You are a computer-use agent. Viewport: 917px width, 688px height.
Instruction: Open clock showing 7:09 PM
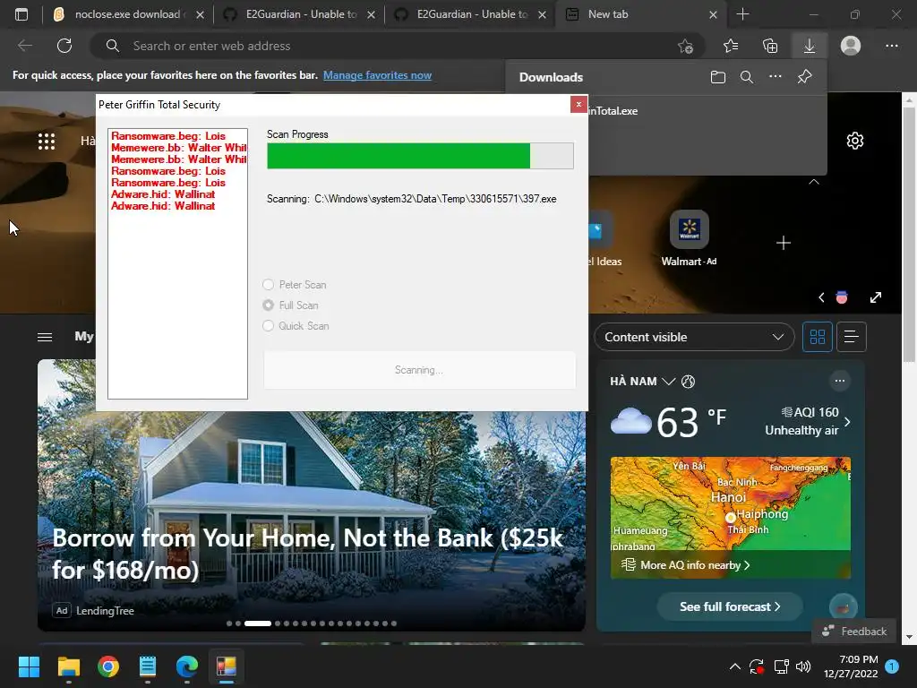[851, 666]
